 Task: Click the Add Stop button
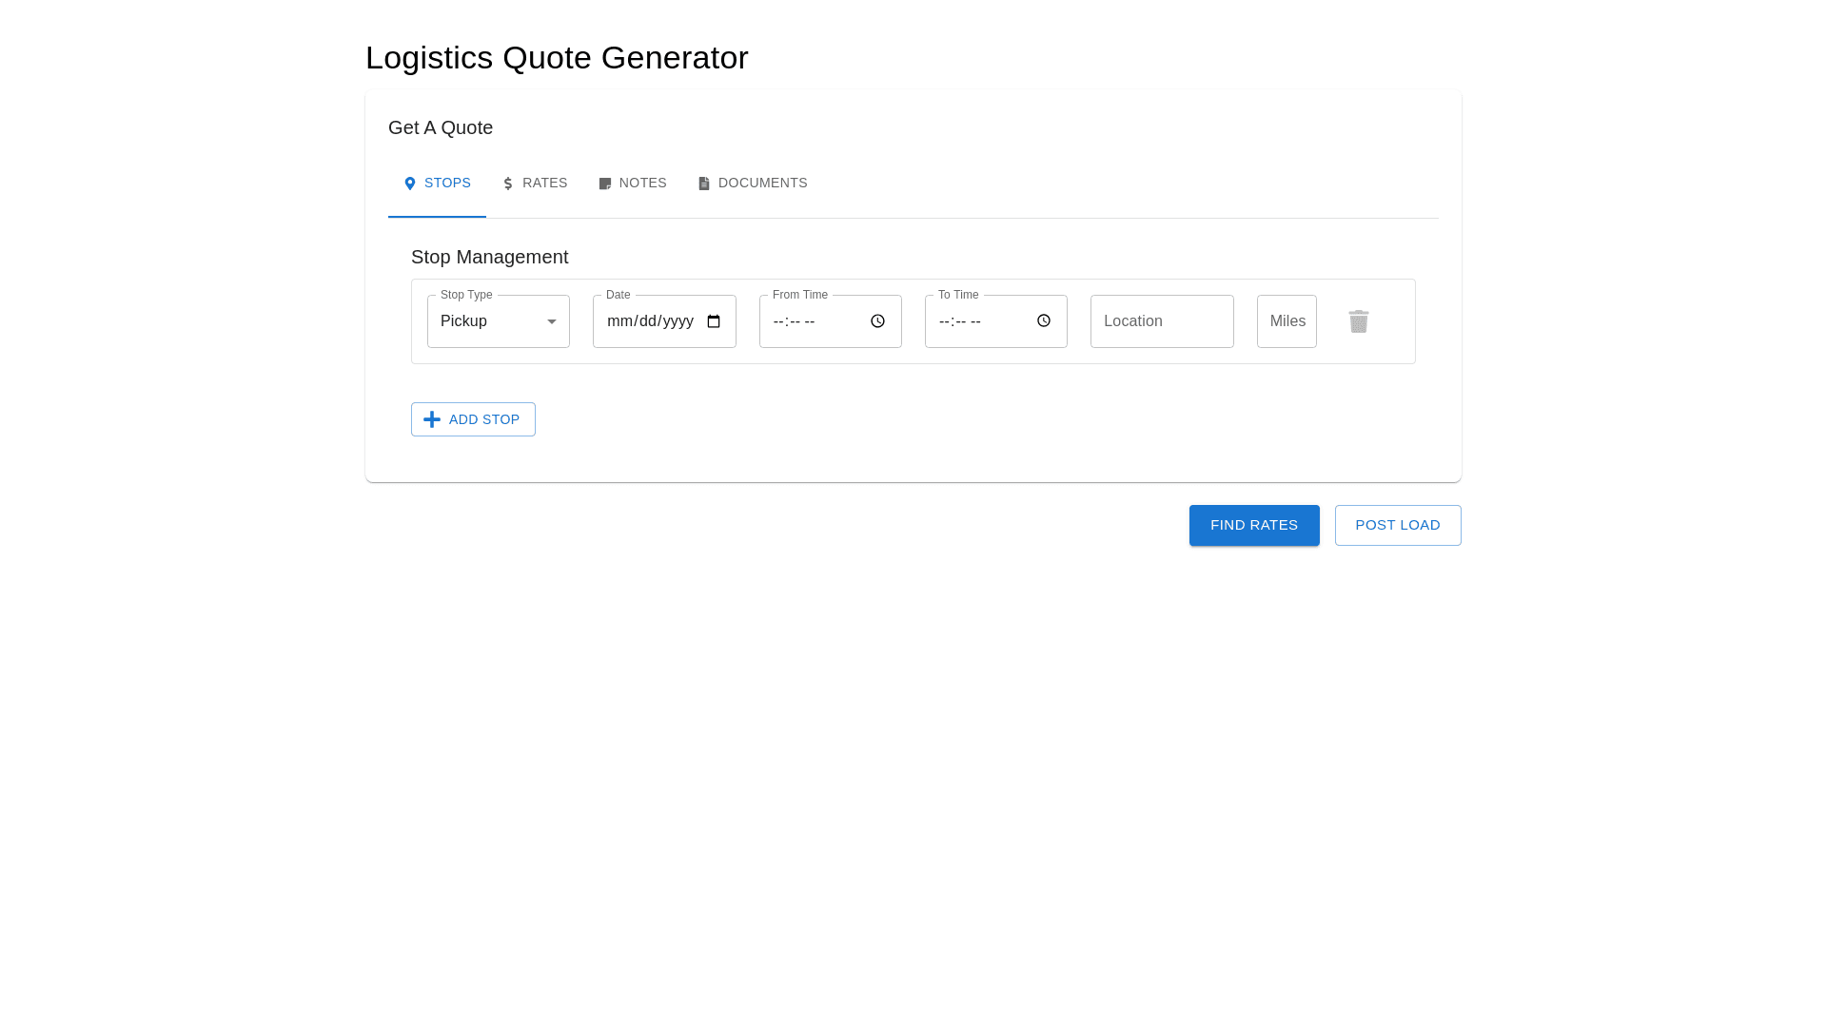pos(483,419)
